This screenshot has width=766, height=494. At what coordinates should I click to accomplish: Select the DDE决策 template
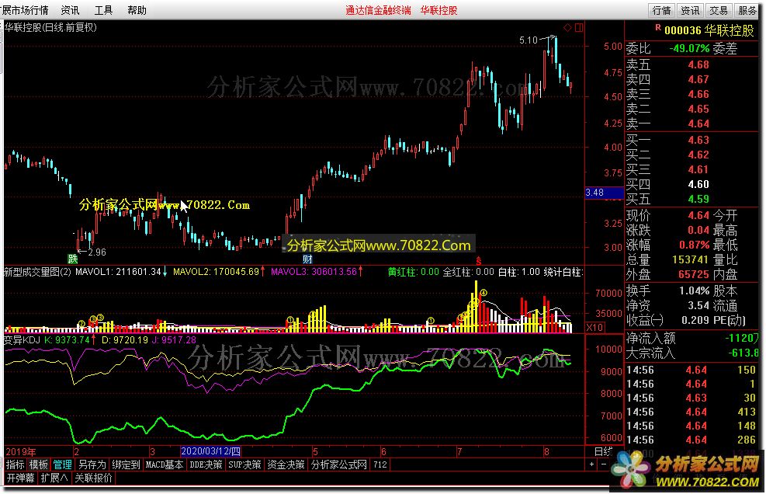(206, 464)
